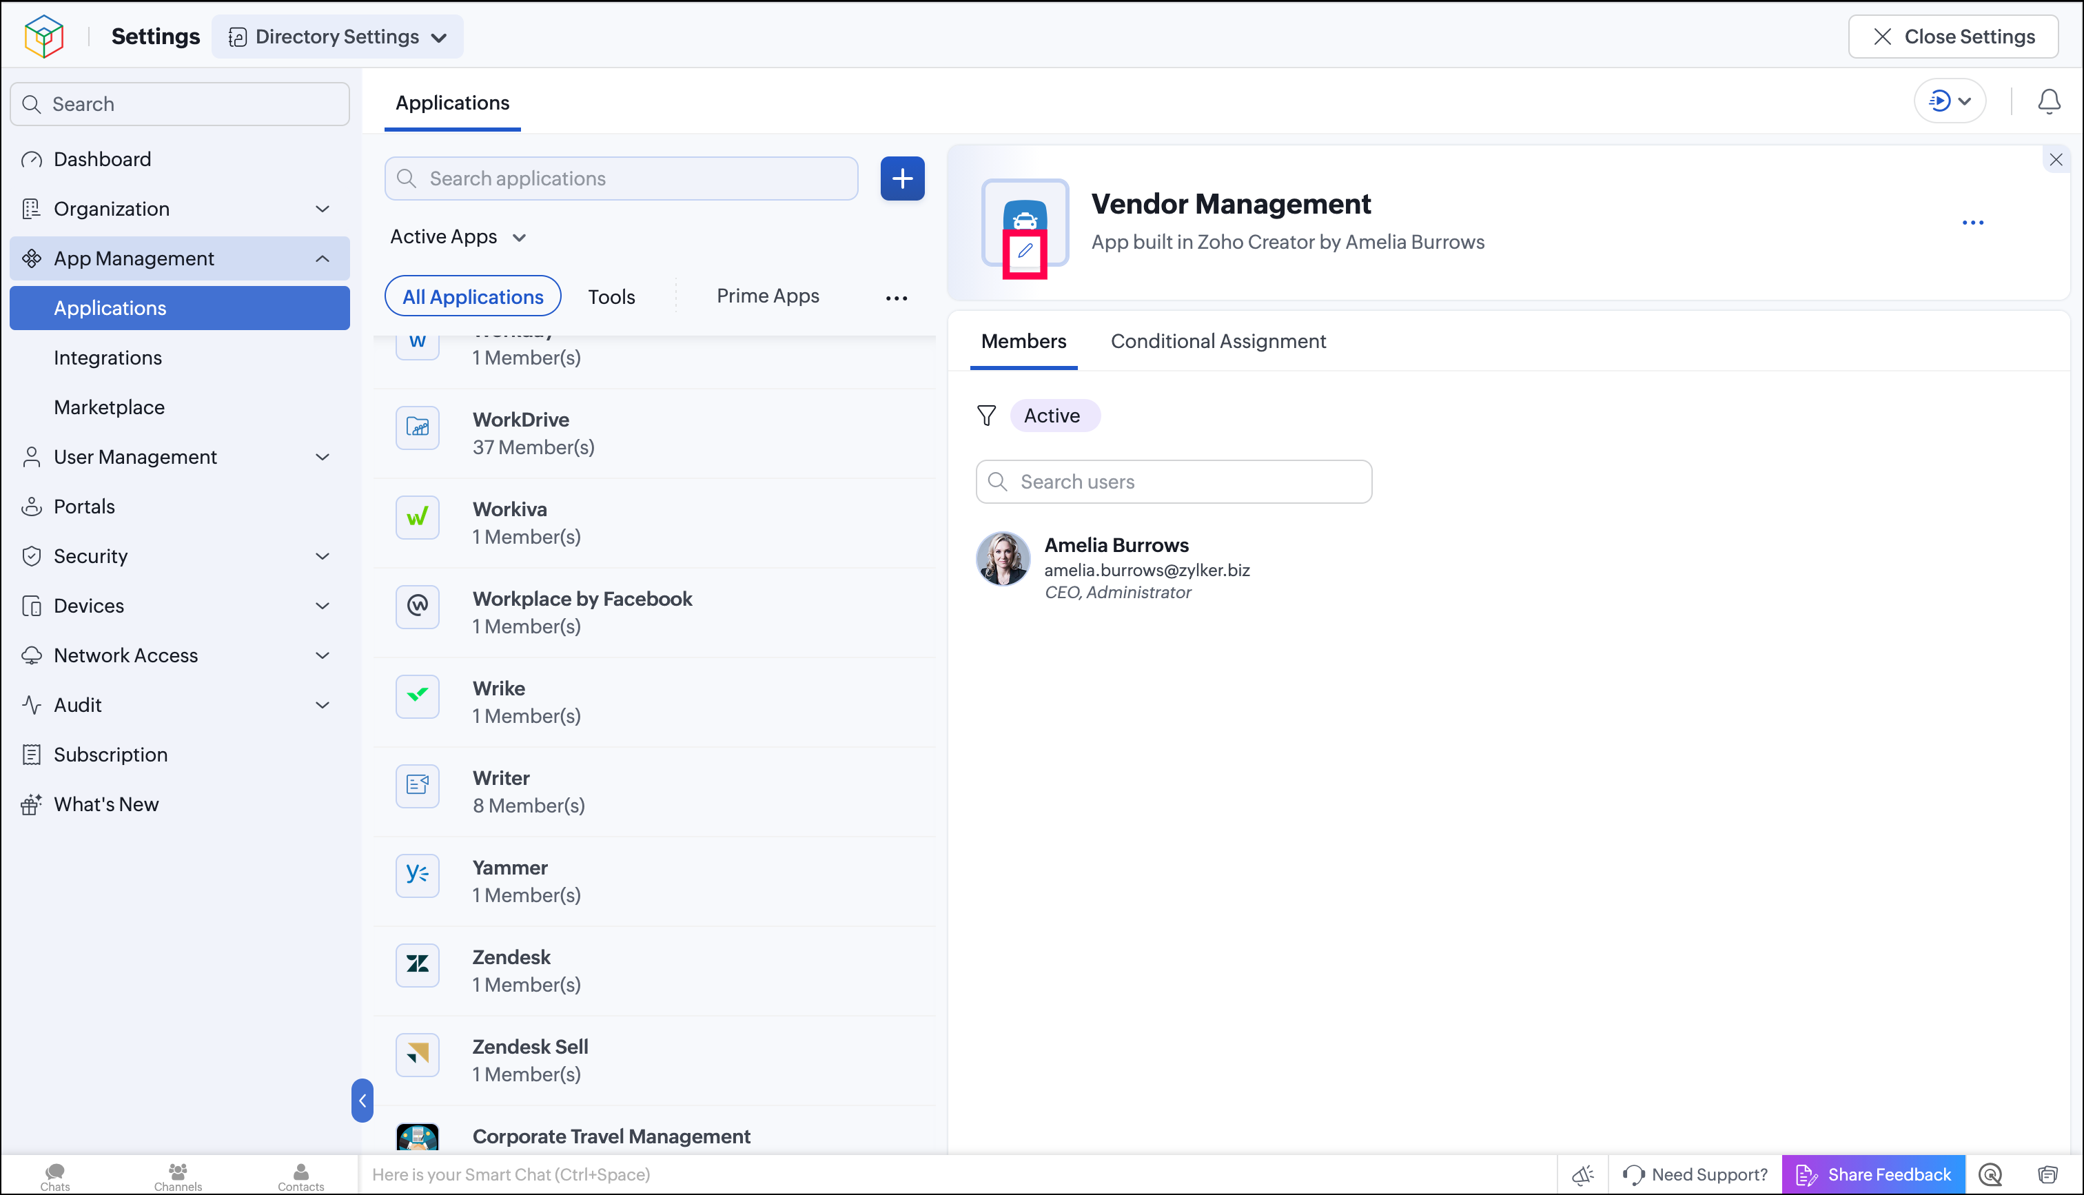Image resolution: width=2084 pixels, height=1195 pixels.
Task: Click Need Support? link
Action: (x=1695, y=1174)
